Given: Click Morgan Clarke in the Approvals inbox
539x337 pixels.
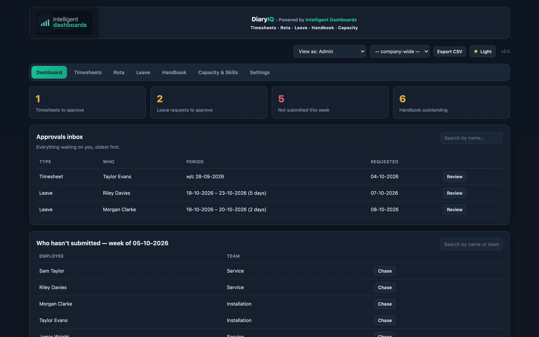Looking at the screenshot, I should [x=119, y=210].
